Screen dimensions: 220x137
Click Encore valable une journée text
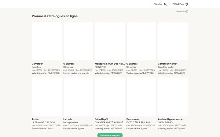(76, 73)
